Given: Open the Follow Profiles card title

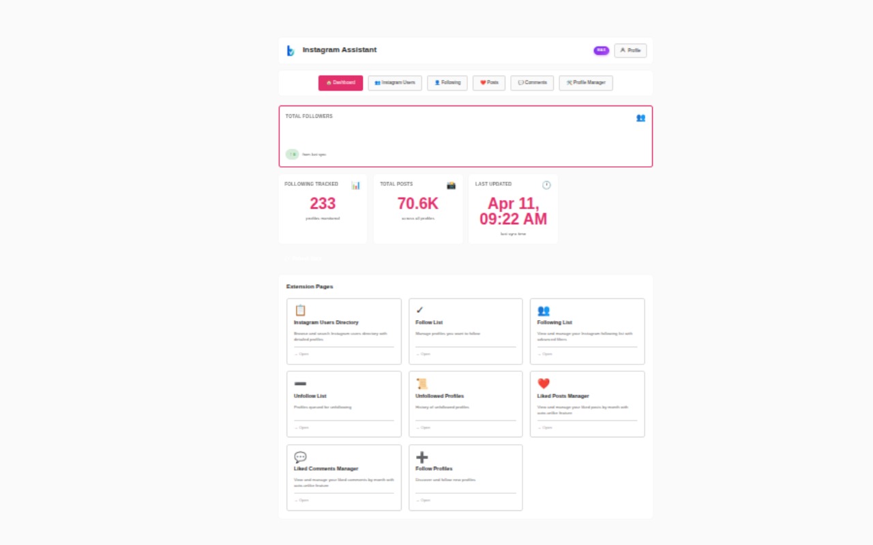Looking at the screenshot, I should [434, 469].
